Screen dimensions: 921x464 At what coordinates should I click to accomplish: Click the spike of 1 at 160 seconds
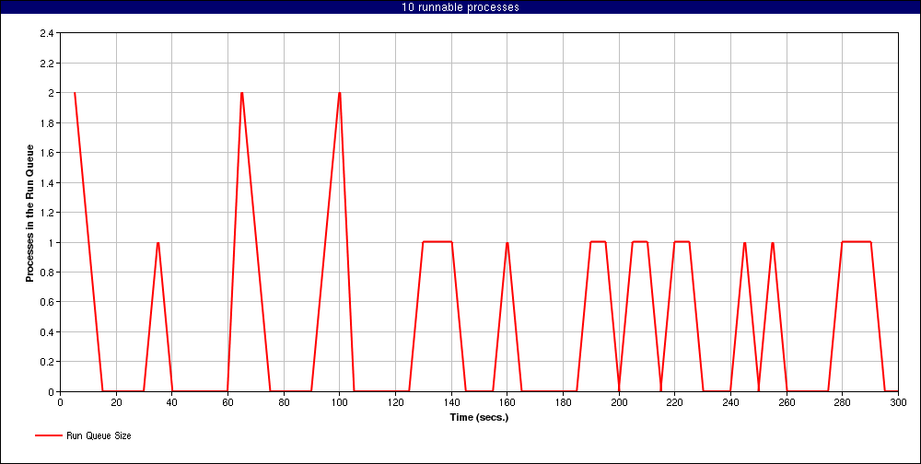[x=507, y=242]
